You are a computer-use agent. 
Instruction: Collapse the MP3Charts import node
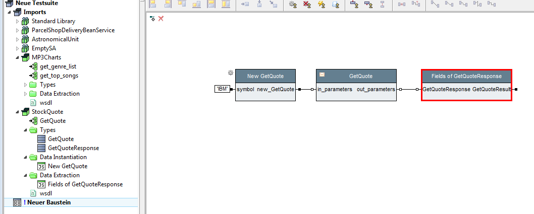click(x=18, y=57)
